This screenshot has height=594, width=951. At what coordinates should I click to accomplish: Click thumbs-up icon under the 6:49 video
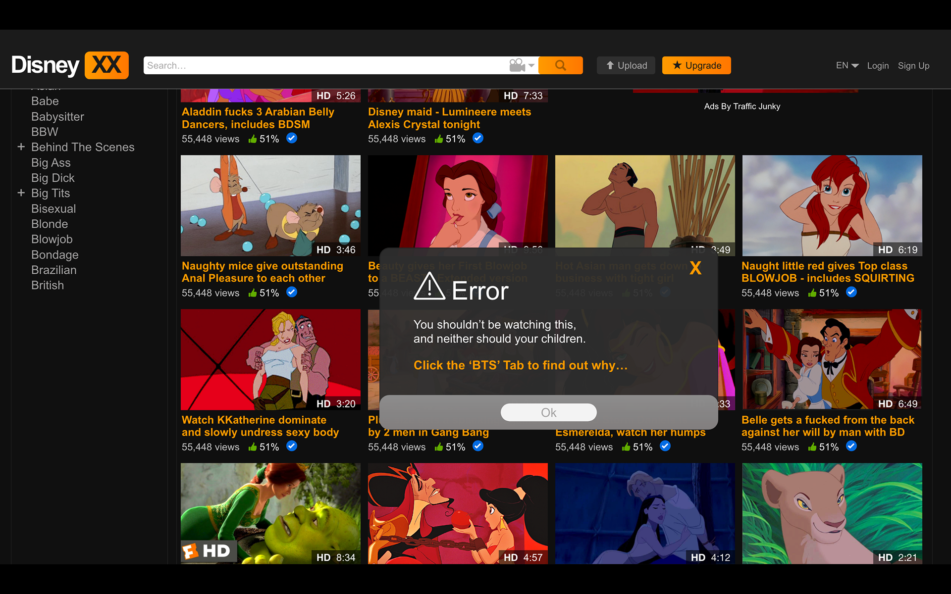pos(812,446)
